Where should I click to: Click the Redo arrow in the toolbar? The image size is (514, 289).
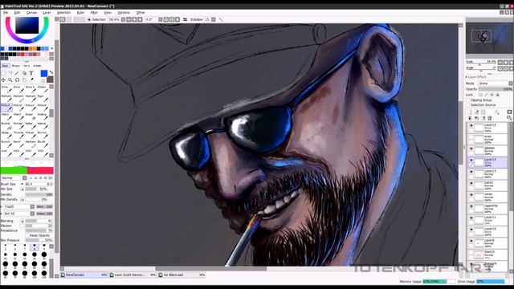[69, 19]
